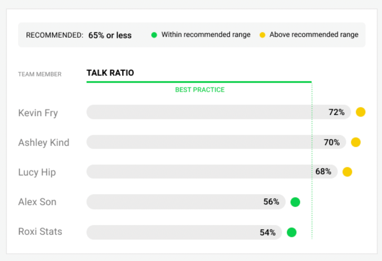Click the Roxi Stats name
382x261 pixels.
40,232
